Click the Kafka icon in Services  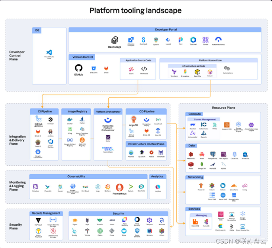tap(231, 226)
